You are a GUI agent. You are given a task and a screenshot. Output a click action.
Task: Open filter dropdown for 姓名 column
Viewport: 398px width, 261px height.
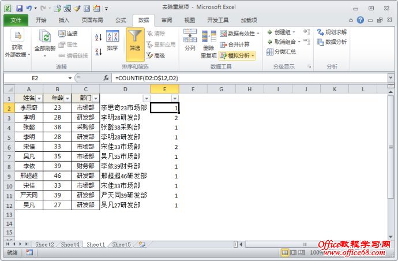(39, 98)
